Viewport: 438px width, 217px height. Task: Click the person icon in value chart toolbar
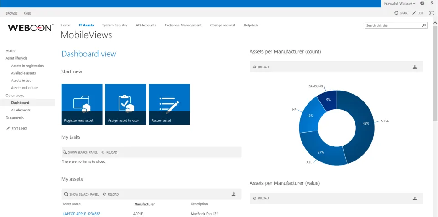(x=415, y=198)
